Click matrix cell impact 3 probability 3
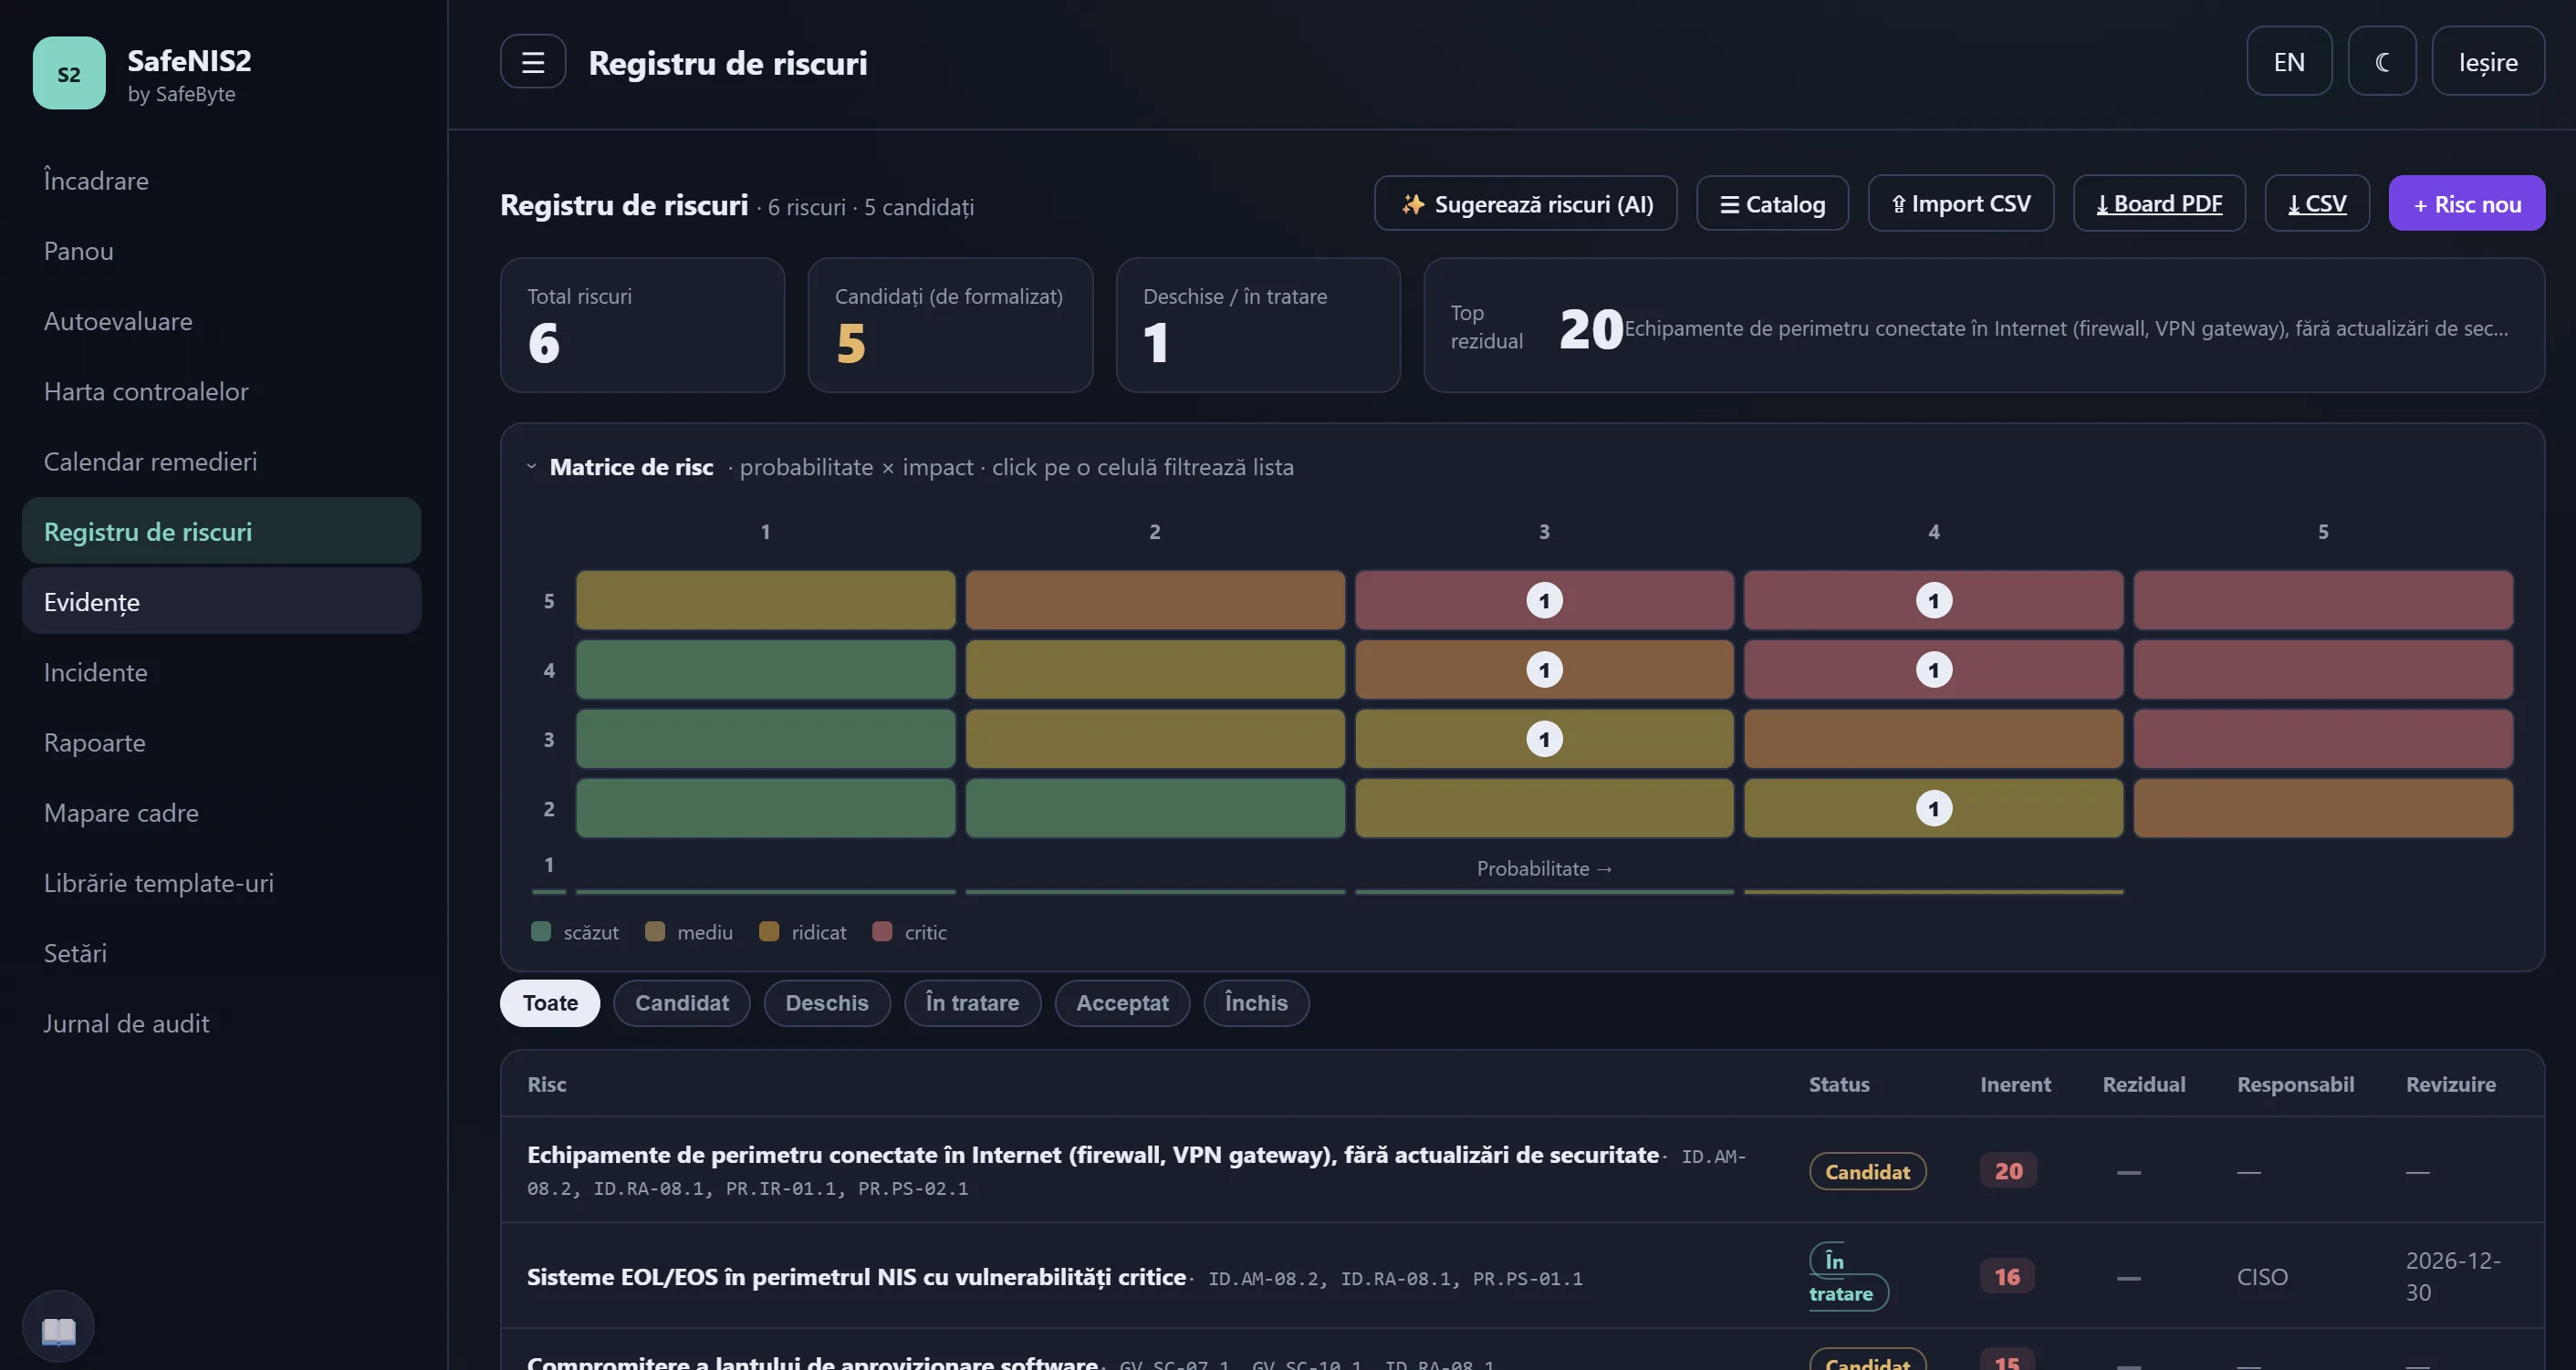Image resolution: width=2576 pixels, height=1370 pixels. pos(1544,740)
